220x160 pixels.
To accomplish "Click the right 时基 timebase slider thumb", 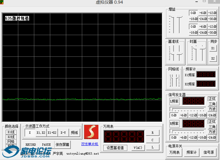I will coord(203,48).
